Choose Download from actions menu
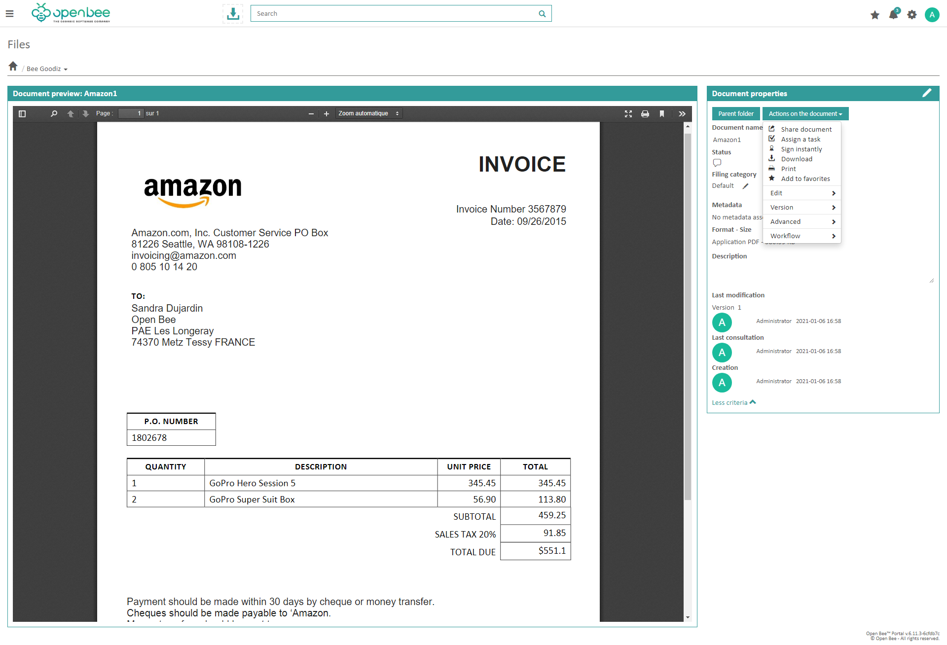Image resolution: width=947 pixels, height=645 pixels. click(801, 159)
